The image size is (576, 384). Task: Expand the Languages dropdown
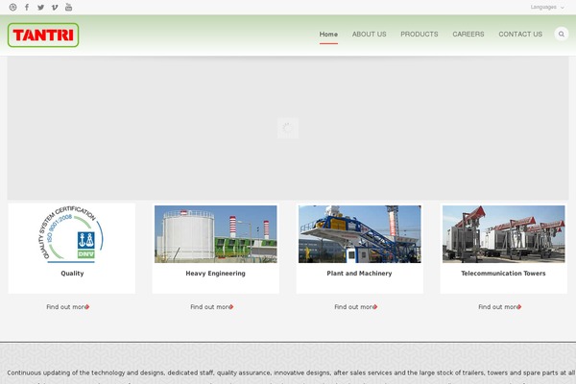pos(547,7)
